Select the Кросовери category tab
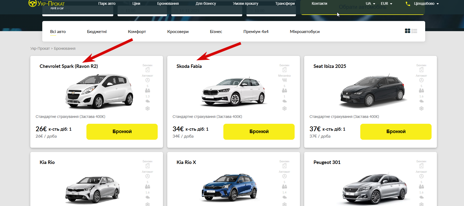Screen dimensions: 464x206 coord(178,31)
